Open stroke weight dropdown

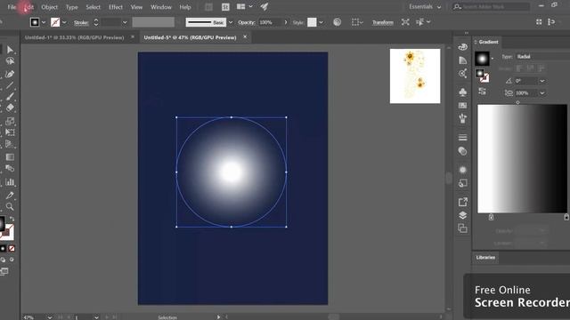coord(125,22)
